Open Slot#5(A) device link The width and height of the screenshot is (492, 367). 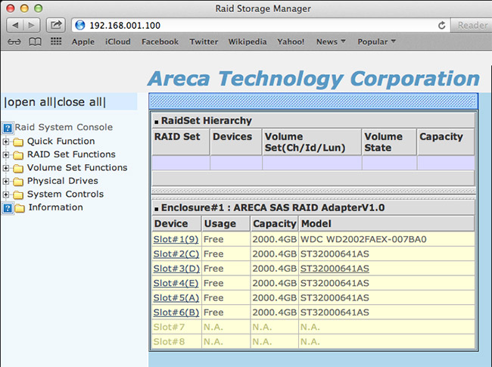[x=176, y=297]
